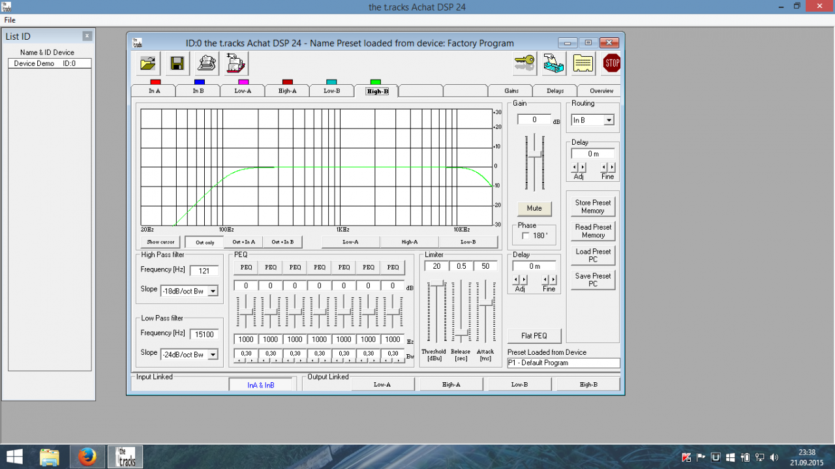This screenshot has width=835, height=469.
Task: Toggle High-B in Output Linked
Action: point(588,385)
